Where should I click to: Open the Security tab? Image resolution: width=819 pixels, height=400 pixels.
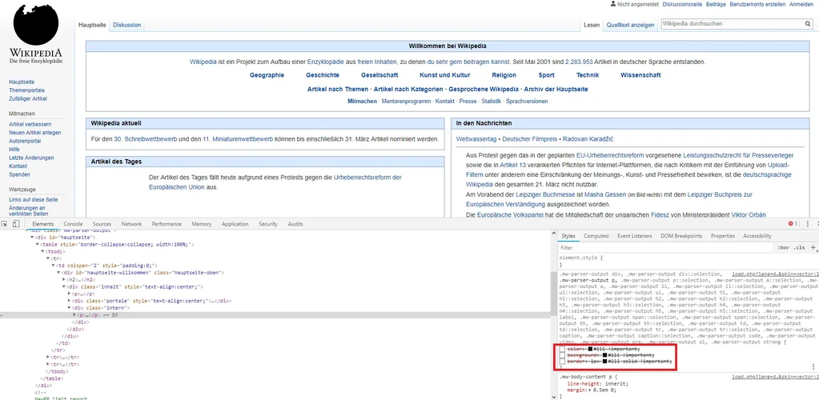click(268, 224)
